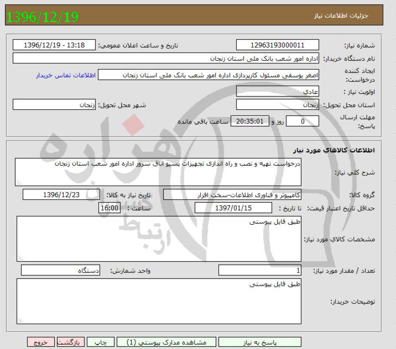
Task: Click the حداقل تاریخ اعتبار قیمت label
Action: tap(341, 208)
